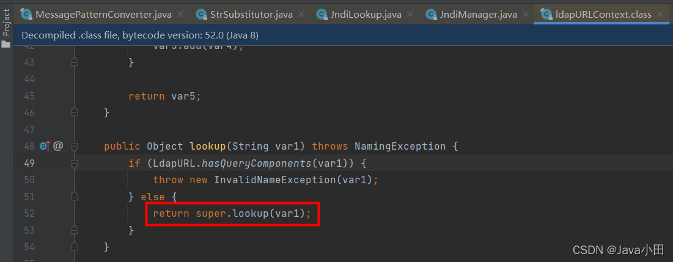Click the file icon on the StrSubstitutor.java tab
Screen dimensions: 673x262
click(201, 15)
